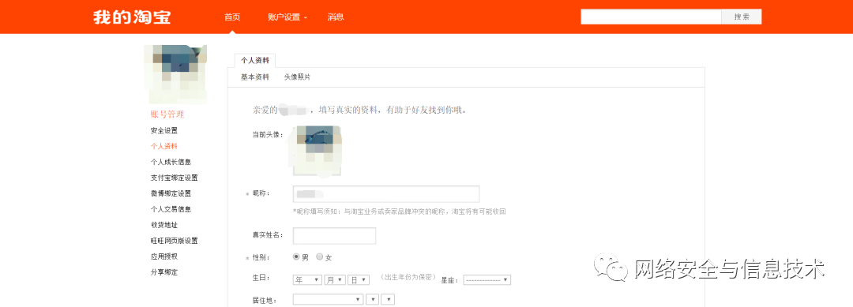Open the 居住地 district dropdown
853x307 pixels.
[388, 299]
